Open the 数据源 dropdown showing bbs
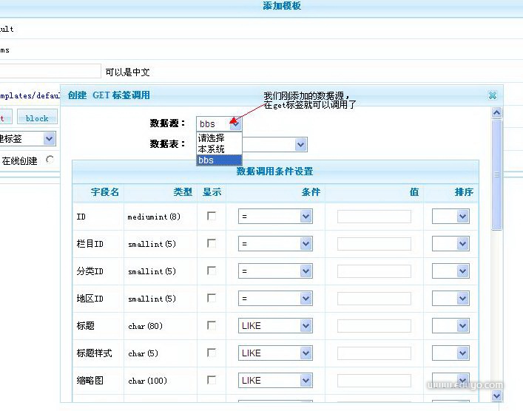Screen dimensions: 523x411 219,124
